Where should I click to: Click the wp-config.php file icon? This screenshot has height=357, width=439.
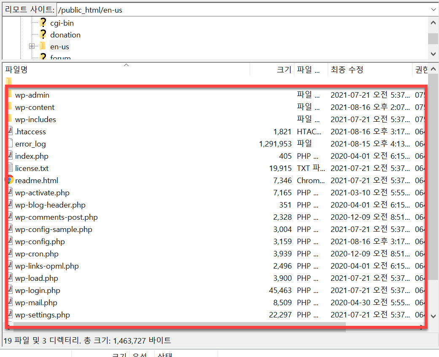(x=10, y=241)
